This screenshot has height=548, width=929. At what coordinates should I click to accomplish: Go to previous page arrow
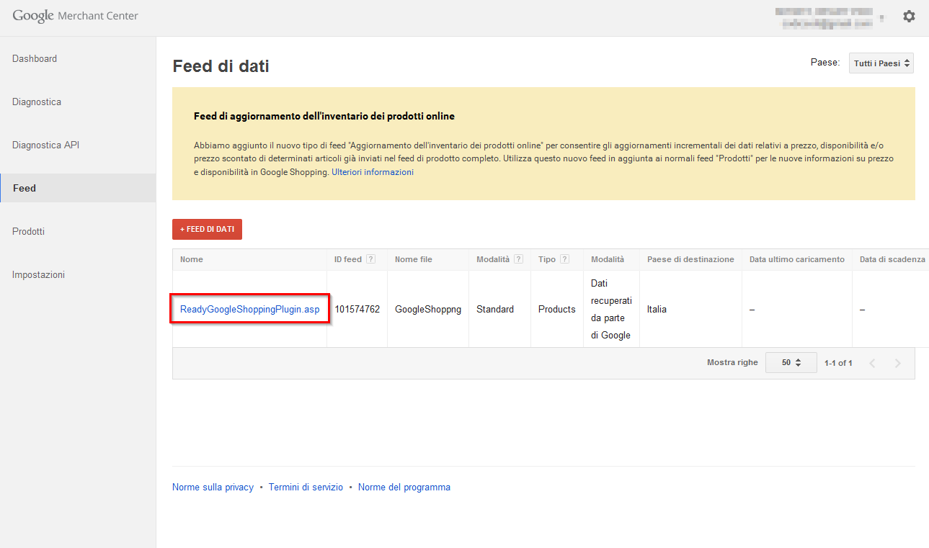873,363
